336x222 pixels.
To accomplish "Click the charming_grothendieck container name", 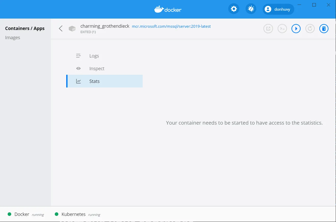I will coord(105,26).
